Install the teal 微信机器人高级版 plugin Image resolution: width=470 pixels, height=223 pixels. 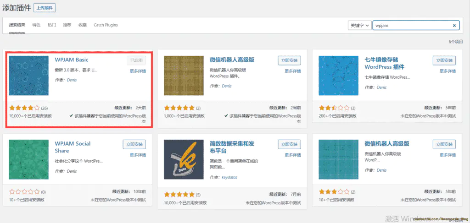[444, 144]
